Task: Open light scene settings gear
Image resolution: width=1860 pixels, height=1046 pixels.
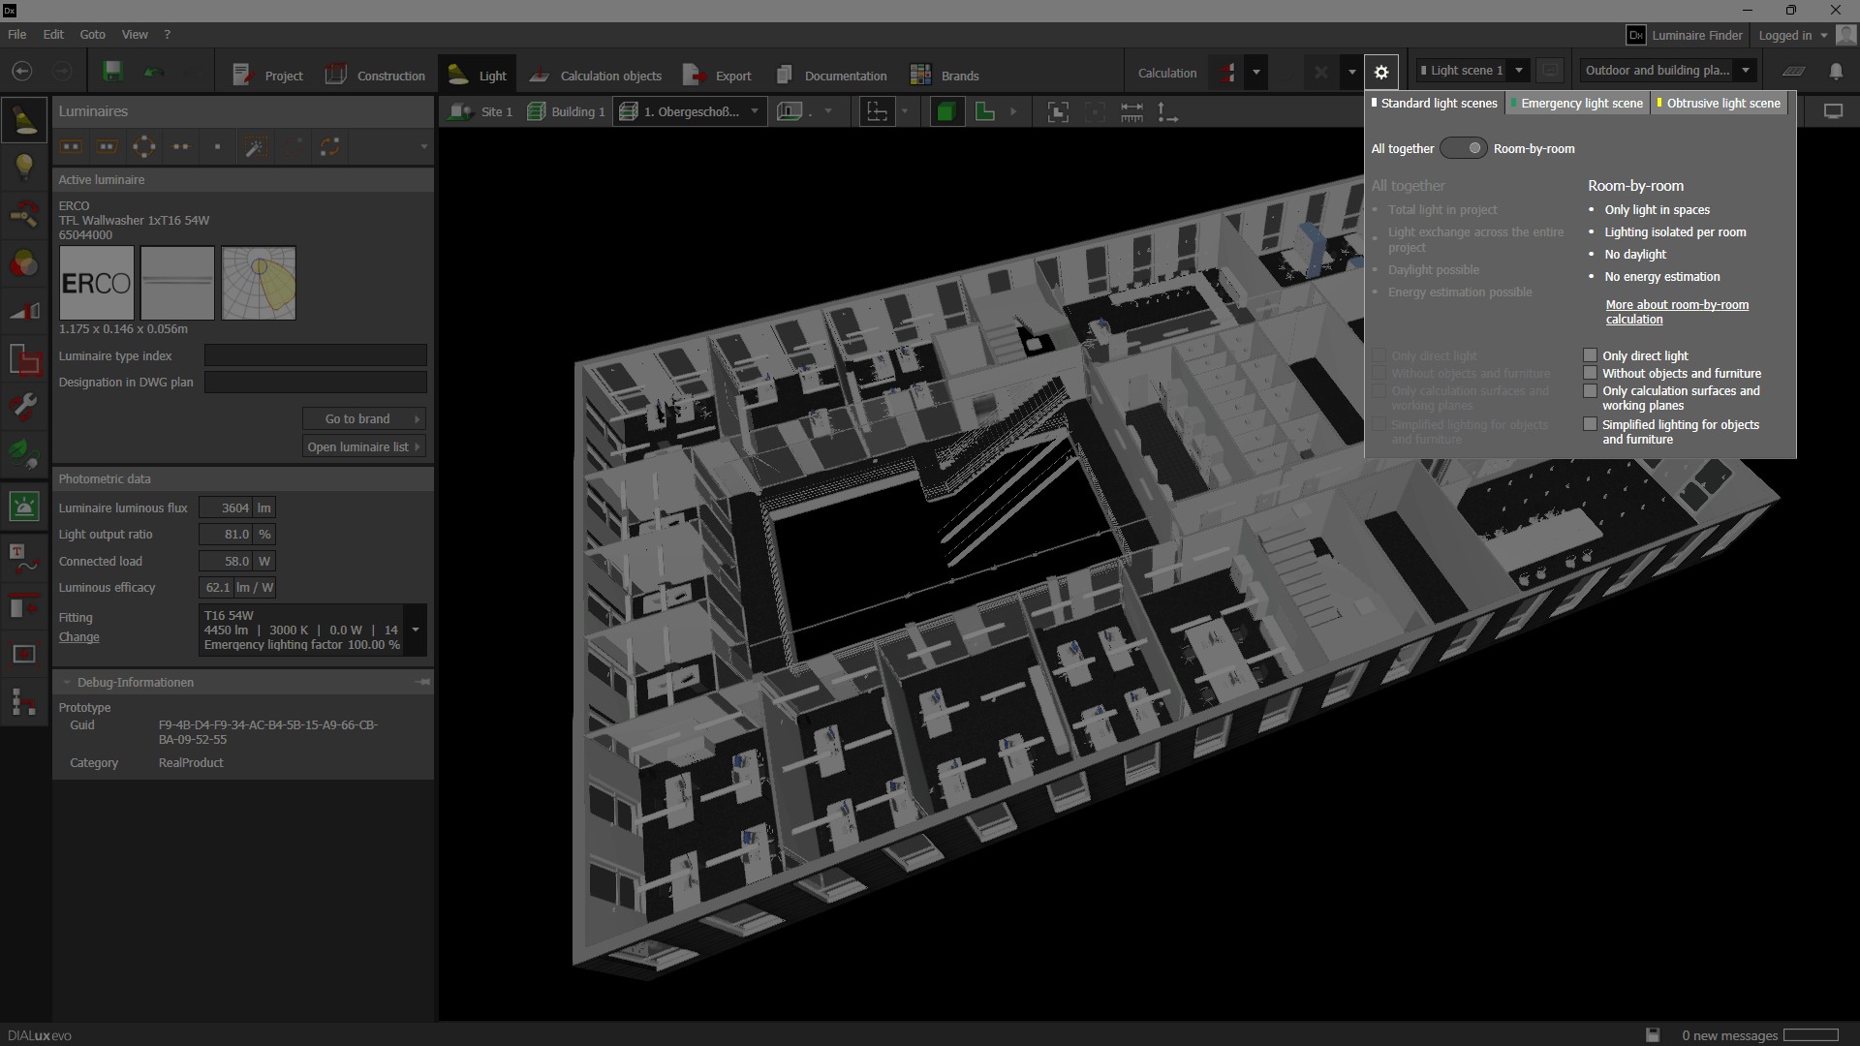Action: pos(1380,72)
